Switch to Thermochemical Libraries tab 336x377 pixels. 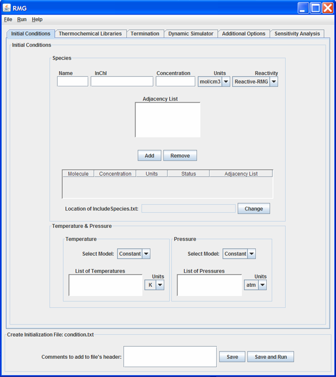click(90, 34)
